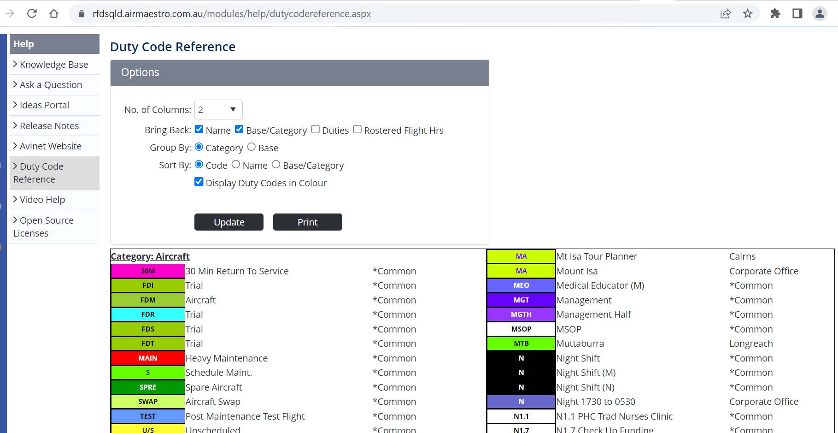838x433 pixels.
Task: Open the browser profile avatar icon
Action: [820, 13]
